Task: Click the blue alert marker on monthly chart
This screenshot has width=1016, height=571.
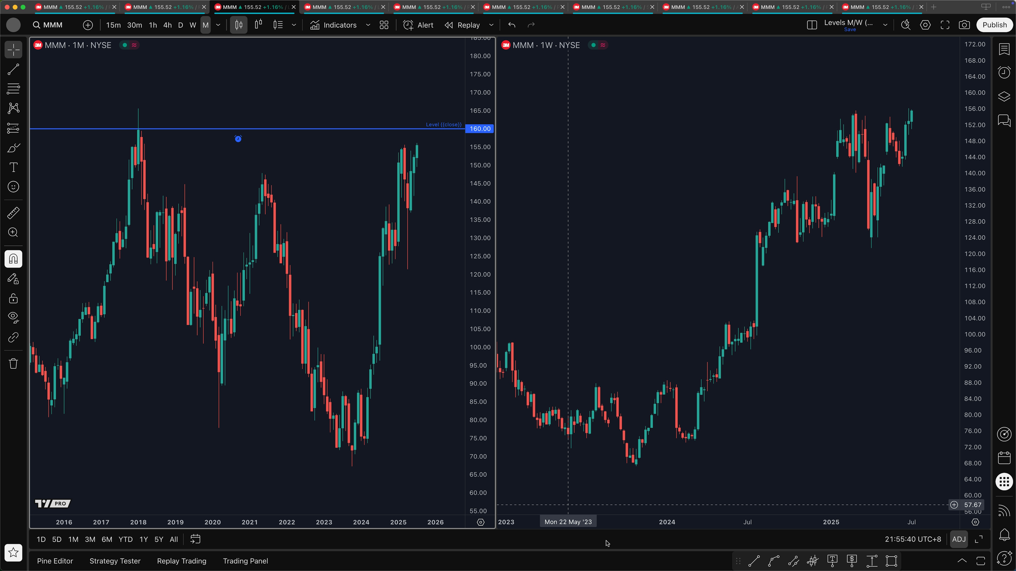Action: point(238,139)
